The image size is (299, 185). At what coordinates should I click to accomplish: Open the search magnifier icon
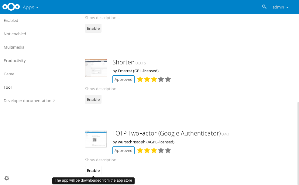coord(264,7)
